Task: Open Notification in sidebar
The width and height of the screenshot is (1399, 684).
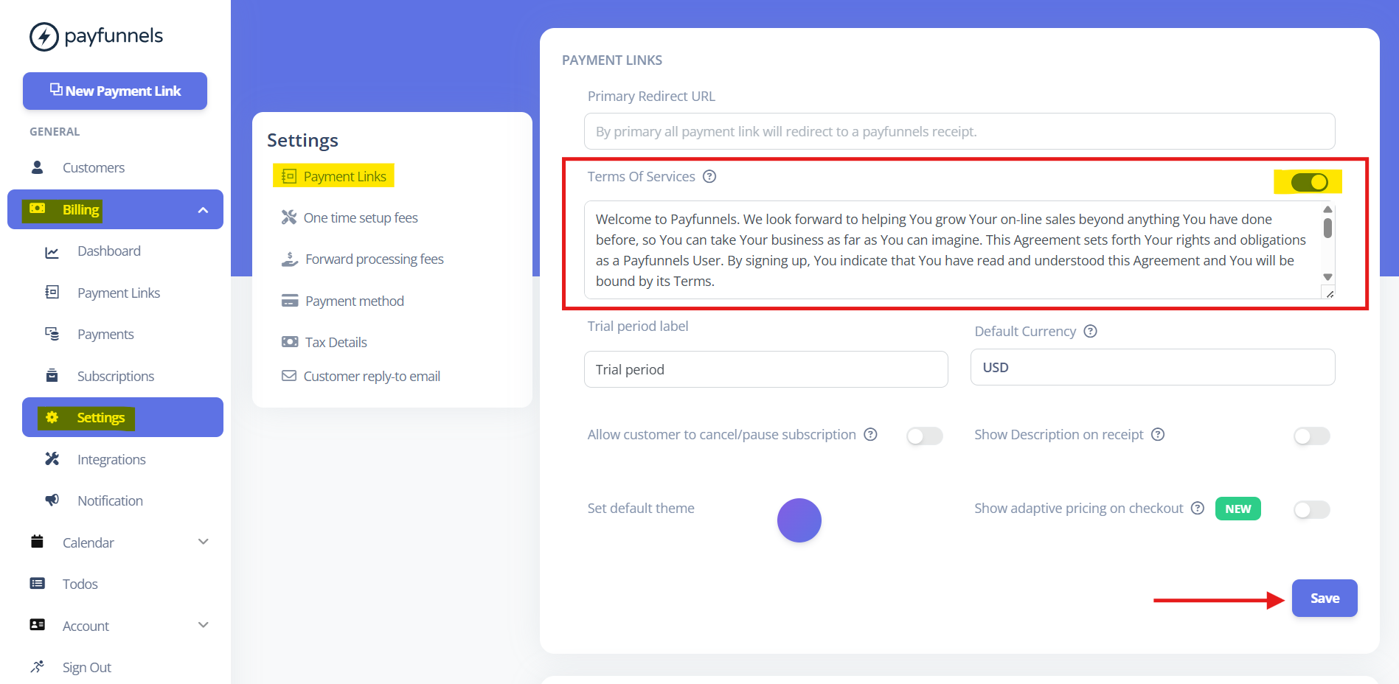Action: [110, 500]
